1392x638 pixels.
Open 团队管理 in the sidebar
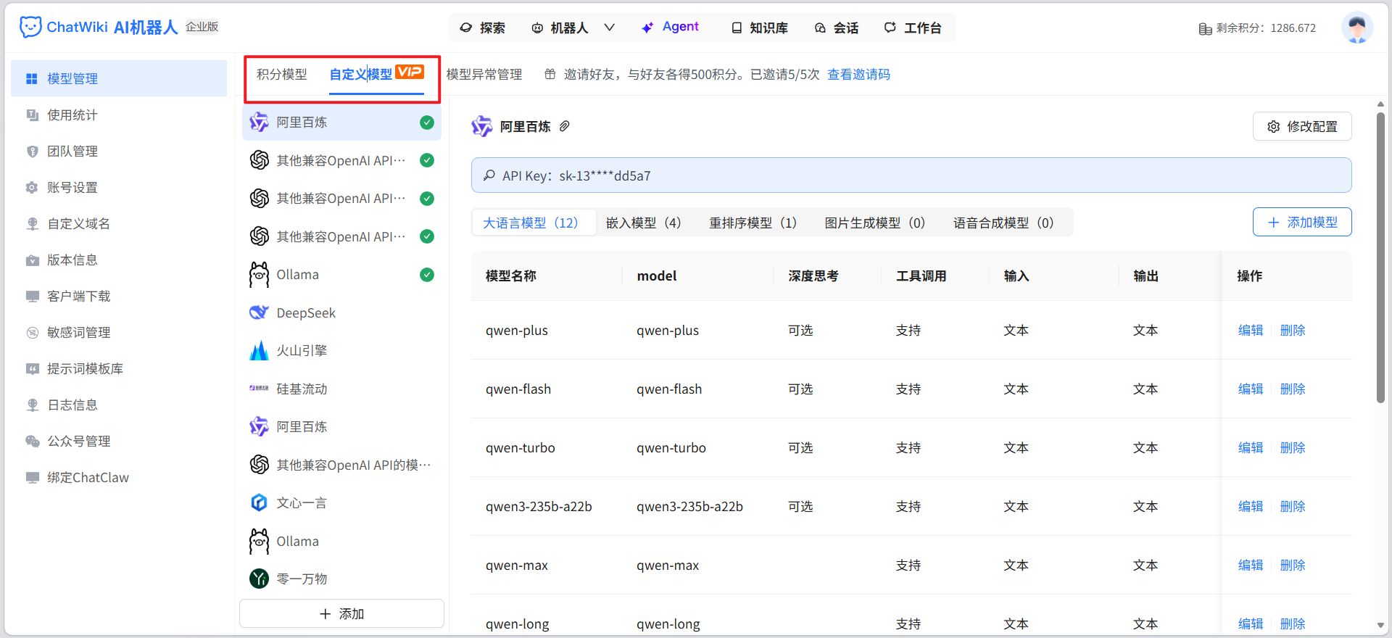pyautogui.click(x=119, y=151)
